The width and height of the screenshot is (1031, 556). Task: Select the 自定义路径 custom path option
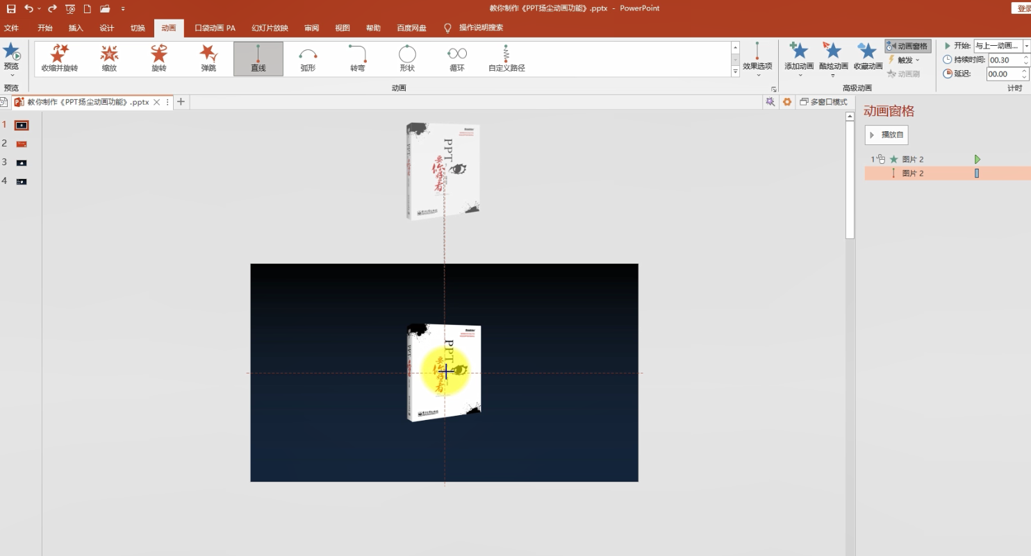[506, 58]
